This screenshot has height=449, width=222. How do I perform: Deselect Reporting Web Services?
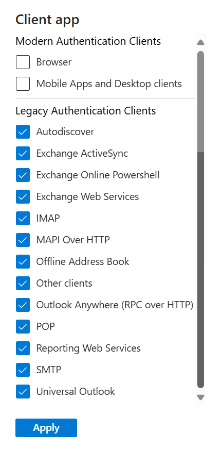point(23,348)
